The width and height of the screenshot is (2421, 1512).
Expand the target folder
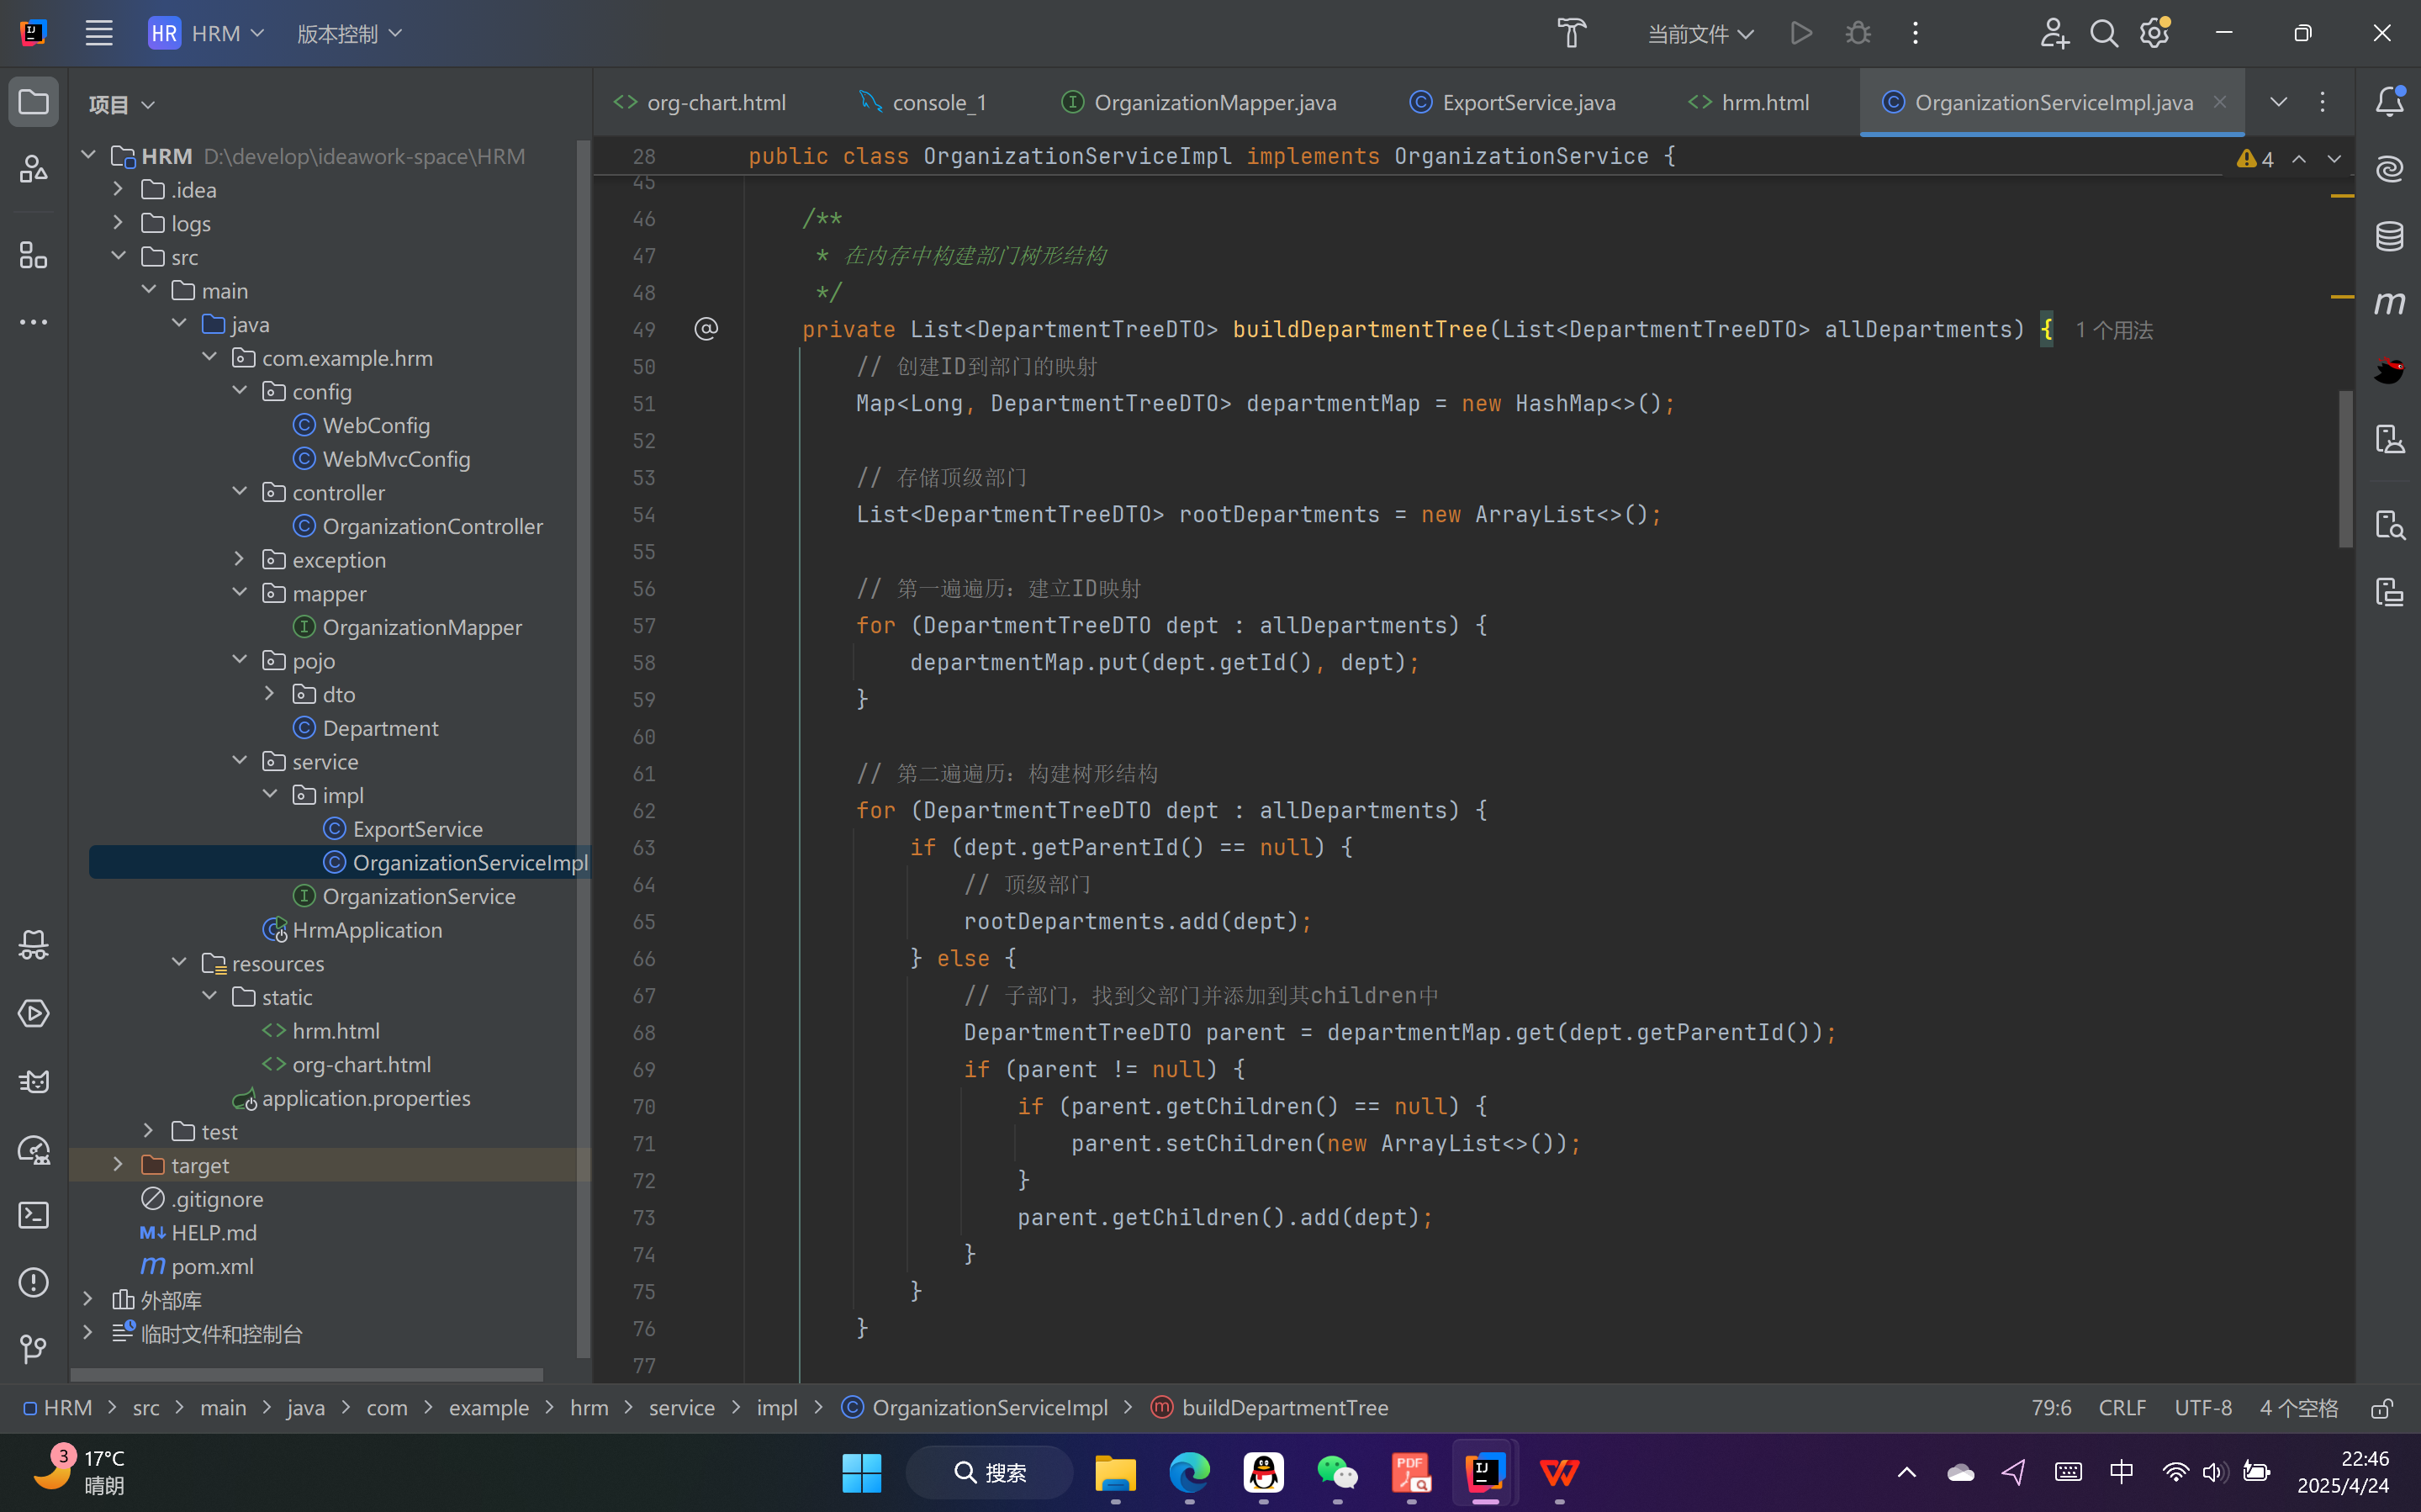tap(118, 1165)
